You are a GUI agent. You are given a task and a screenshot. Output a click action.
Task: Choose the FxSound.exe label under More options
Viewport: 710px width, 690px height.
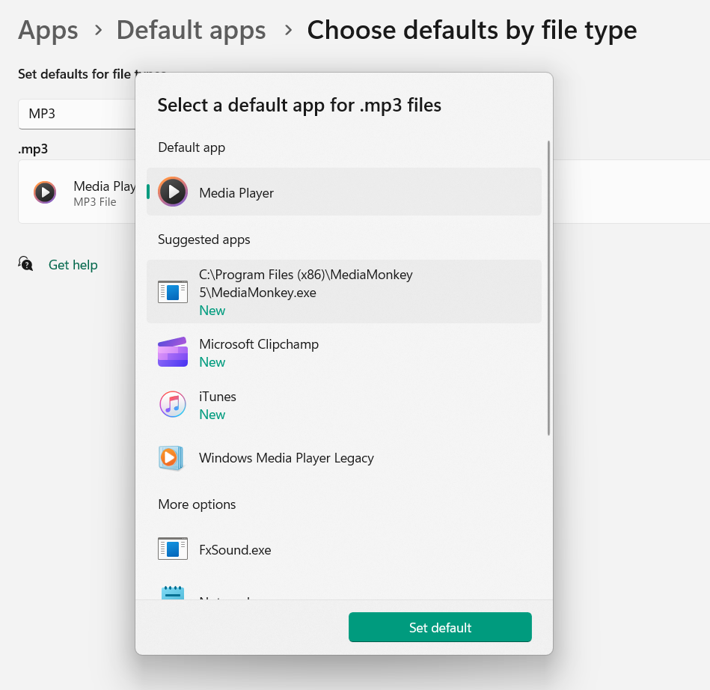click(235, 550)
